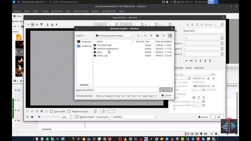This screenshot has height=141, width=251.
Task: Click the zoom percentage spinner arrows
Action: pos(71,117)
